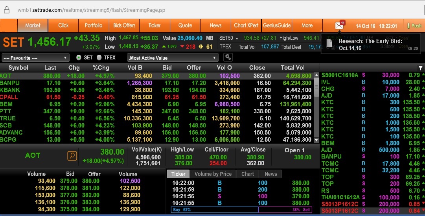Image resolution: width=425 pixels, height=216 pixels.
Task: Switch to the Volume by Price tab
Action: (213, 174)
